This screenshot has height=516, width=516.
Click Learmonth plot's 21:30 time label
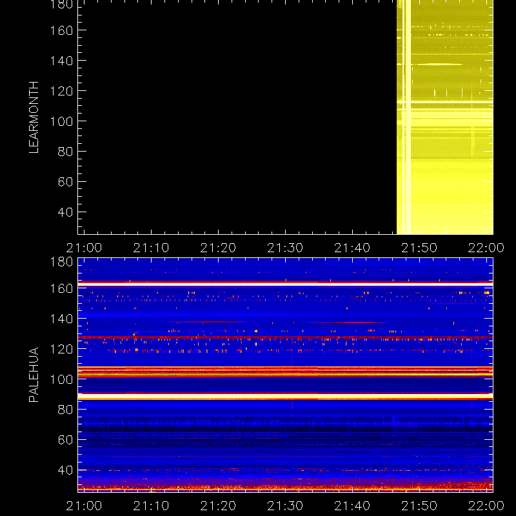coord(285,248)
